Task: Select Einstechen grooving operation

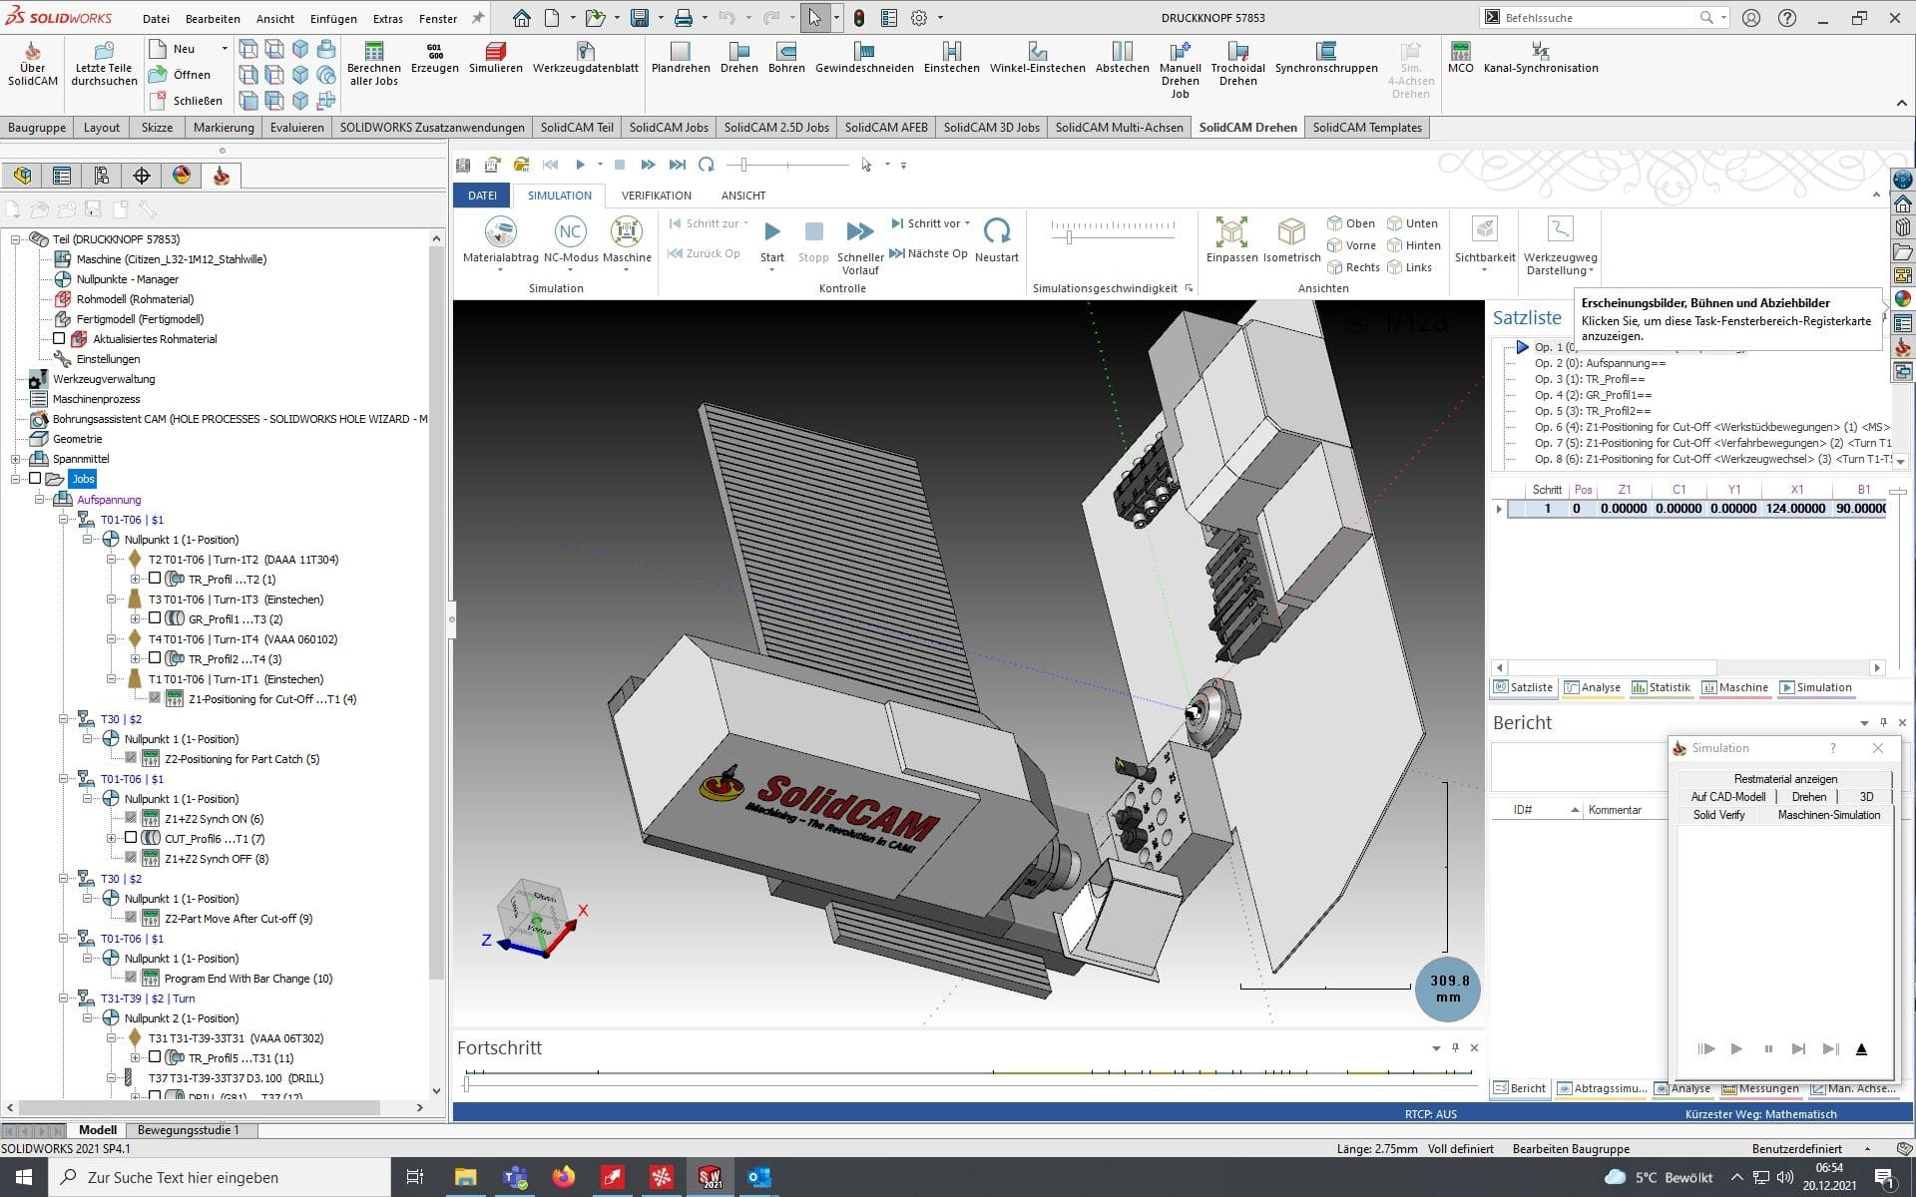Action: point(952,58)
